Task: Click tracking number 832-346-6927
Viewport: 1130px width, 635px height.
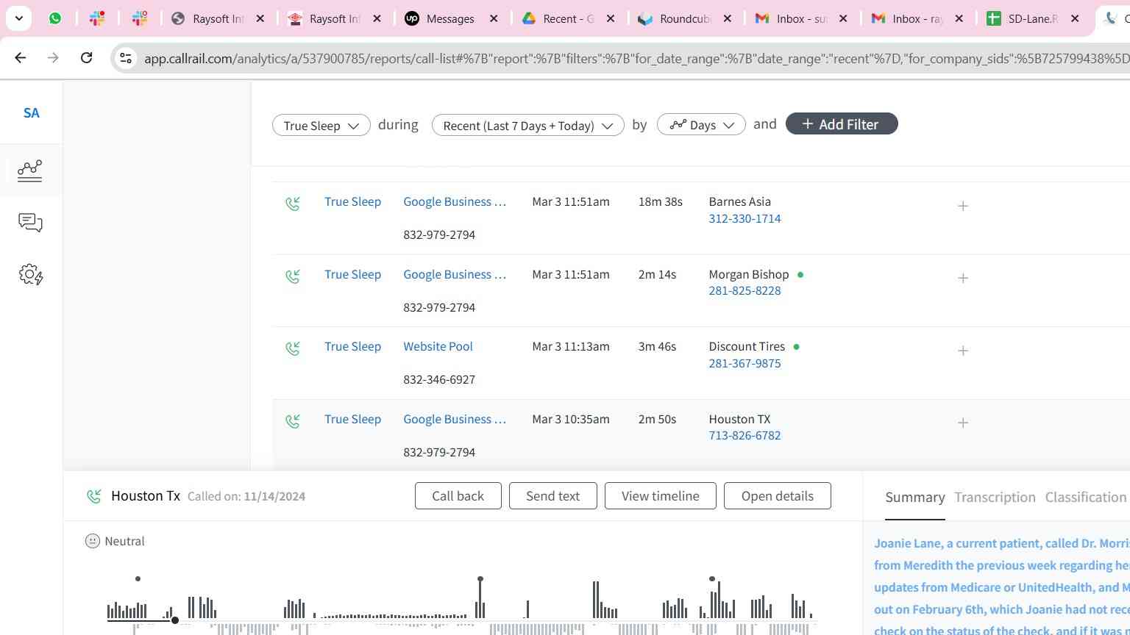Action: pyautogui.click(x=439, y=379)
